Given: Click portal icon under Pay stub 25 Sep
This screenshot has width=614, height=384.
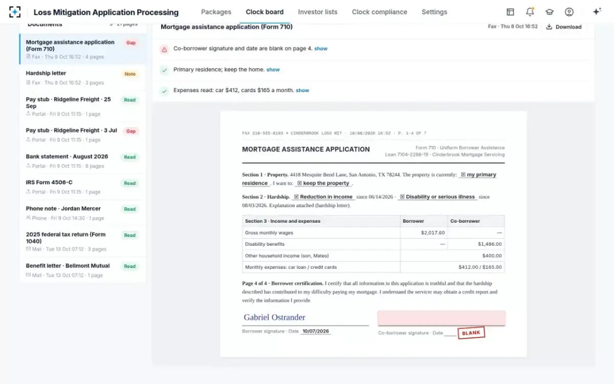Looking at the screenshot, I should tap(28, 114).
